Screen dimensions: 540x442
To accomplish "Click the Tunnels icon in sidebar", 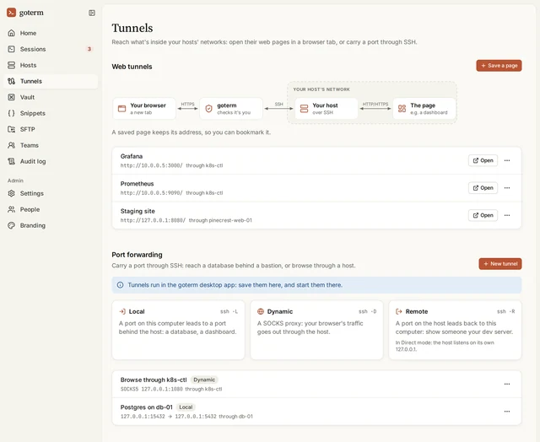I will point(11,81).
